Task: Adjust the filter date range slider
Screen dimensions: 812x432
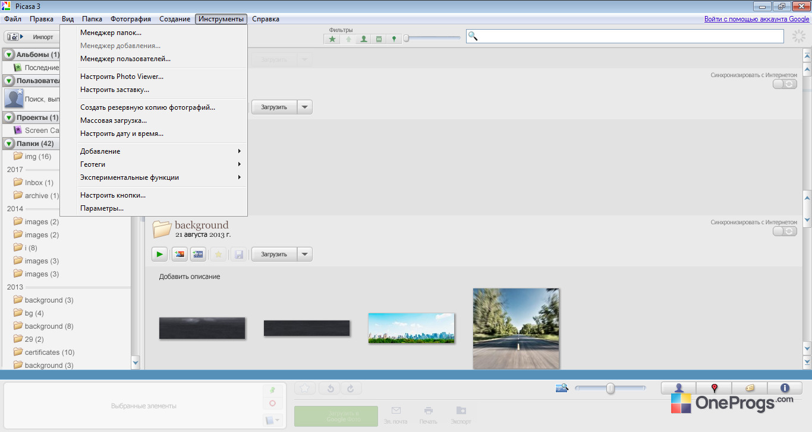Action: tap(407, 39)
